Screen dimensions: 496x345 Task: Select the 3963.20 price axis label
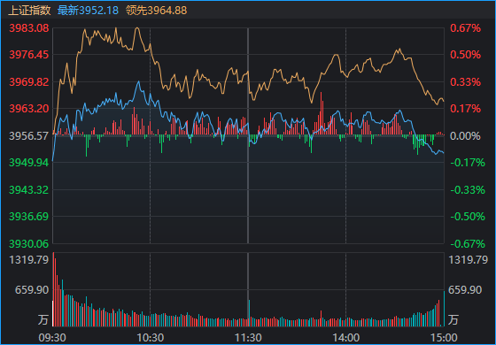click(x=29, y=109)
